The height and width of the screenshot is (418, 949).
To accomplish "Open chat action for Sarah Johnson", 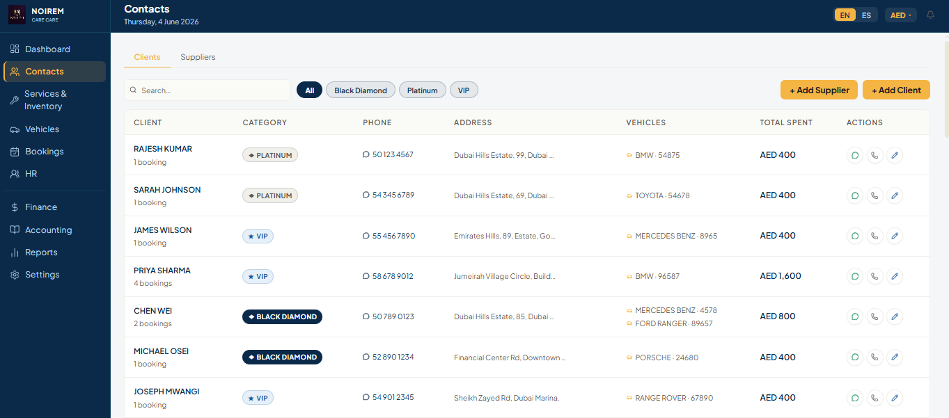I will [x=854, y=195].
